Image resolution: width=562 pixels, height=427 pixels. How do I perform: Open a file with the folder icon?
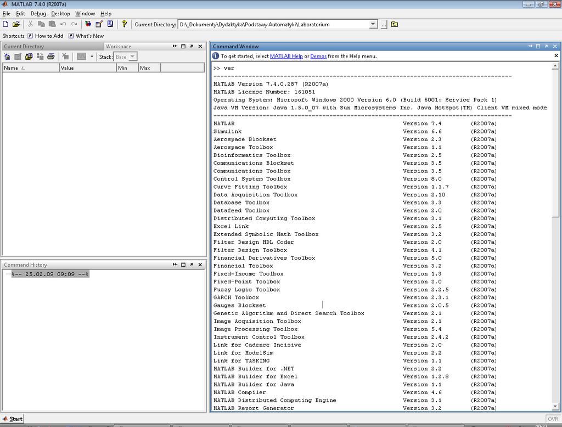[x=16, y=24]
